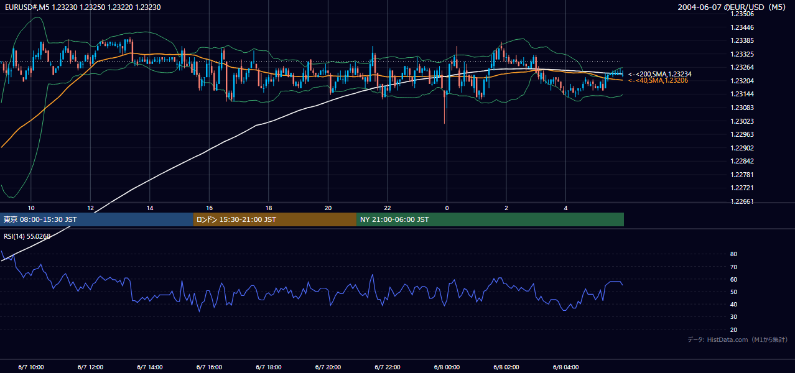This screenshot has width=795, height=373.
Task: Click the NY 21:00-06:00 JST session bar
Action: [490, 219]
